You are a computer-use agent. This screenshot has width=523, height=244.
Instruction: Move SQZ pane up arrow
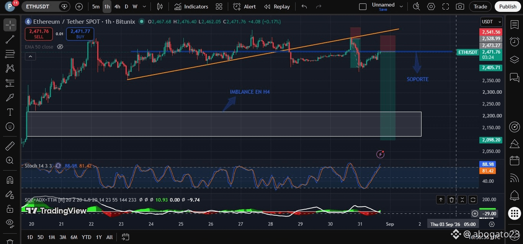[441, 200]
